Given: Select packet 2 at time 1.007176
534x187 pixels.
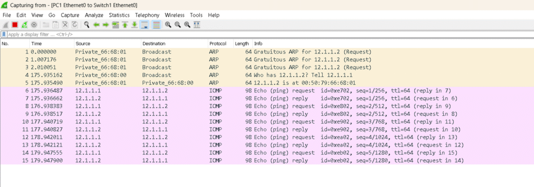Looking at the screenshot, I should click(x=267, y=59).
